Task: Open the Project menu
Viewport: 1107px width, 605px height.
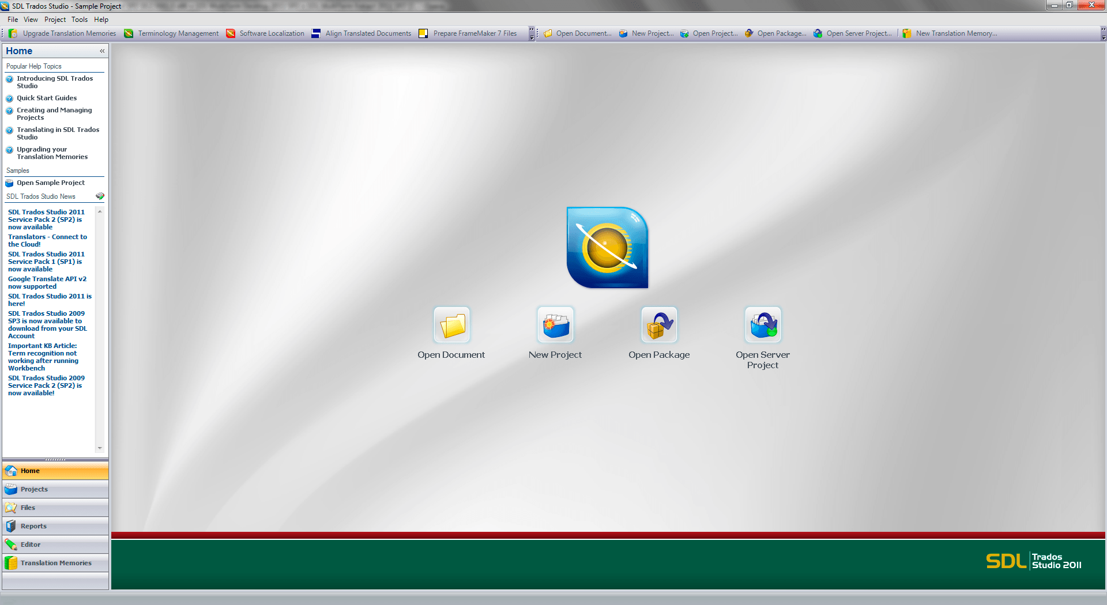Action: click(55, 20)
